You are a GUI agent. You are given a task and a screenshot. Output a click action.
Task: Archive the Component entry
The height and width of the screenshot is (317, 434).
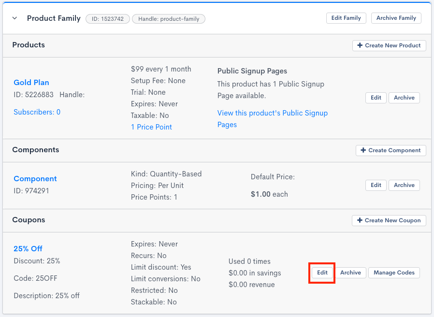pyautogui.click(x=404, y=185)
